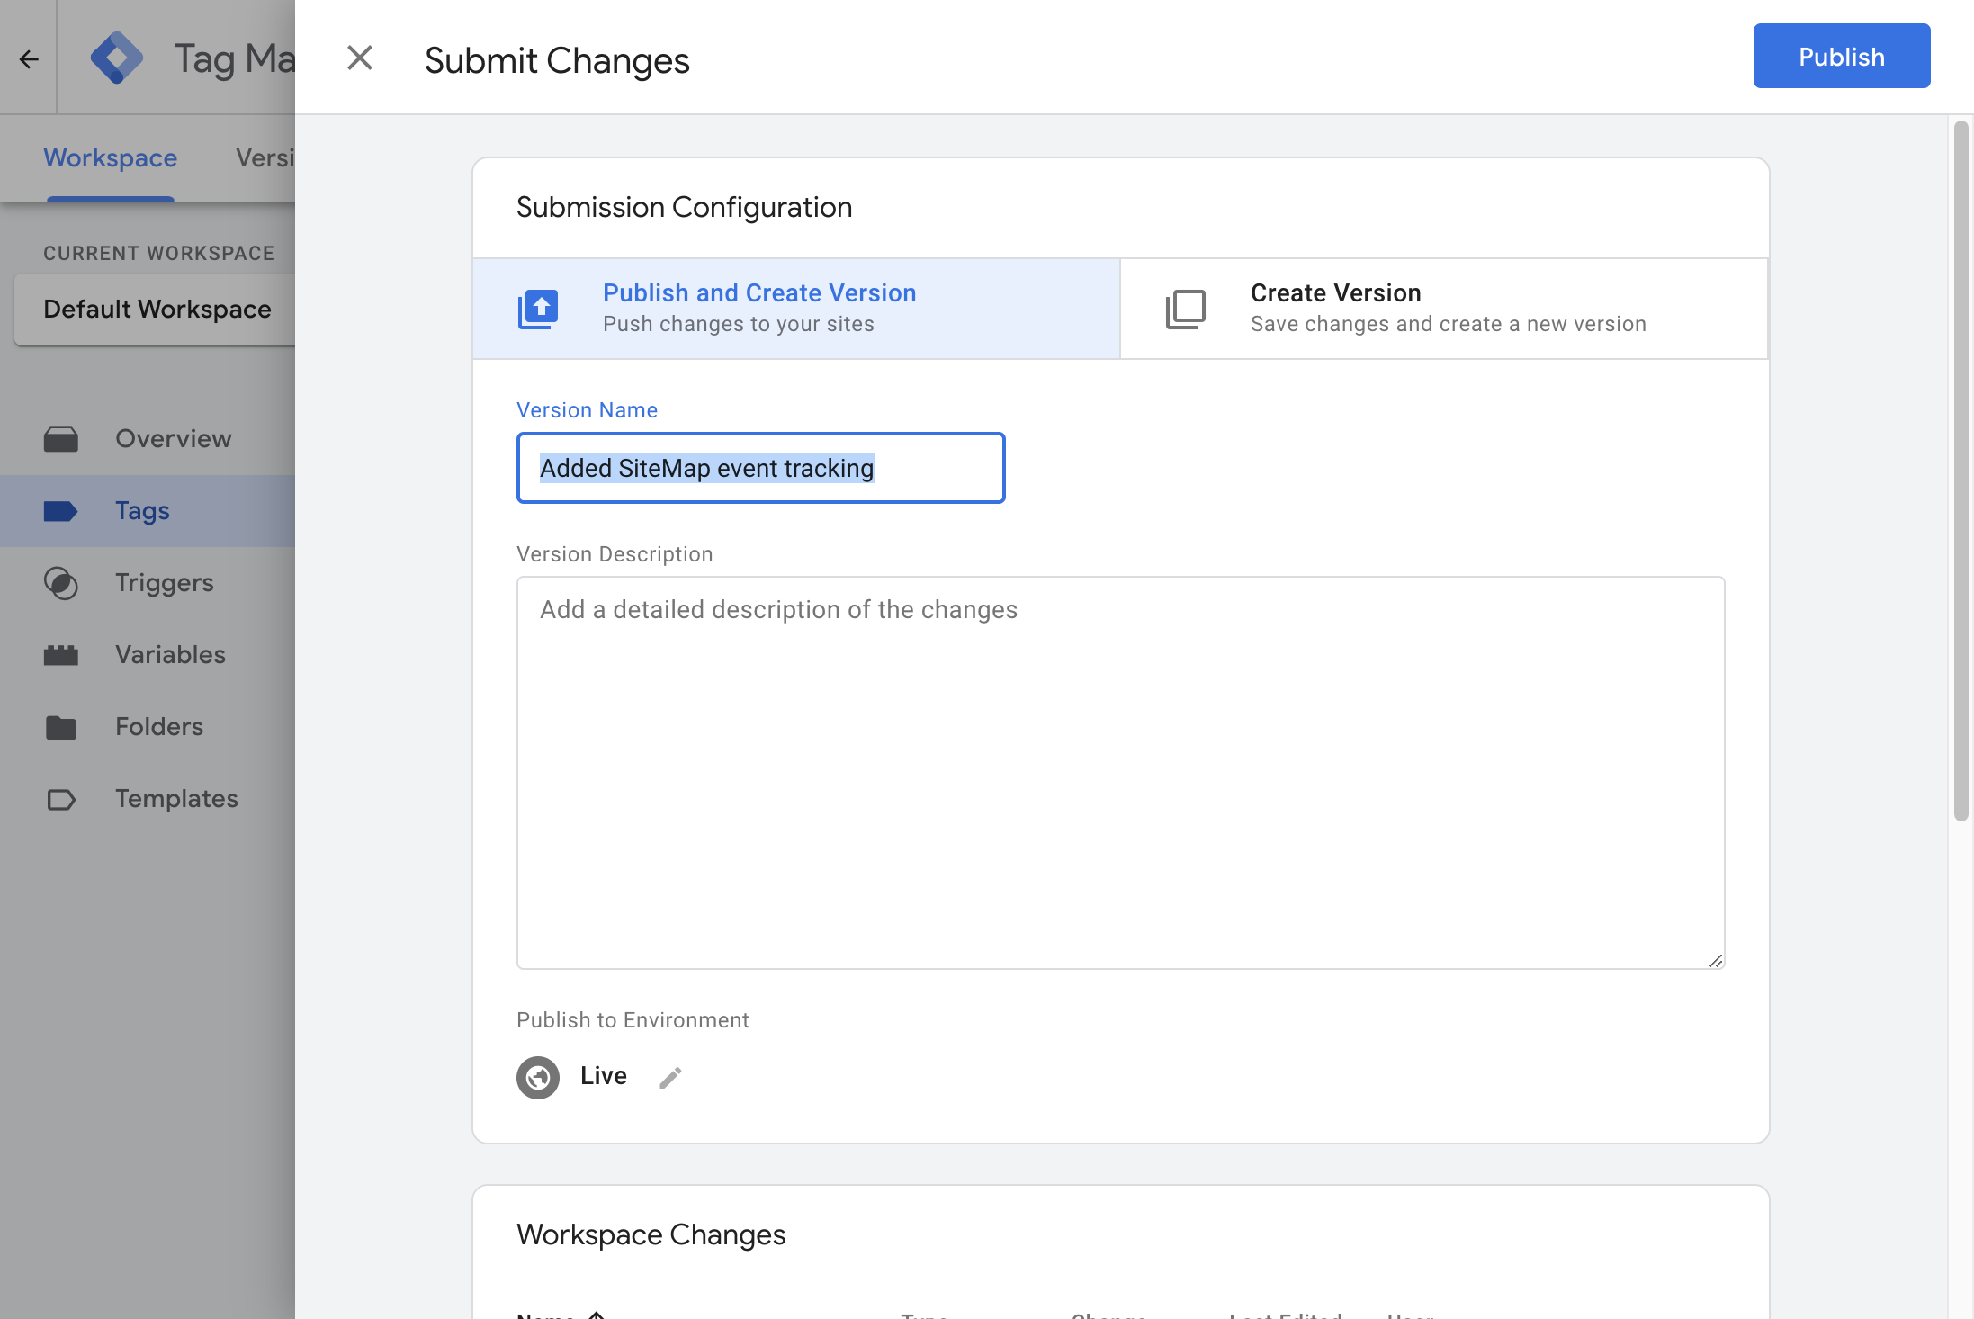The height and width of the screenshot is (1319, 1974).
Task: Click the Workspace Changes heading
Action: [651, 1234]
